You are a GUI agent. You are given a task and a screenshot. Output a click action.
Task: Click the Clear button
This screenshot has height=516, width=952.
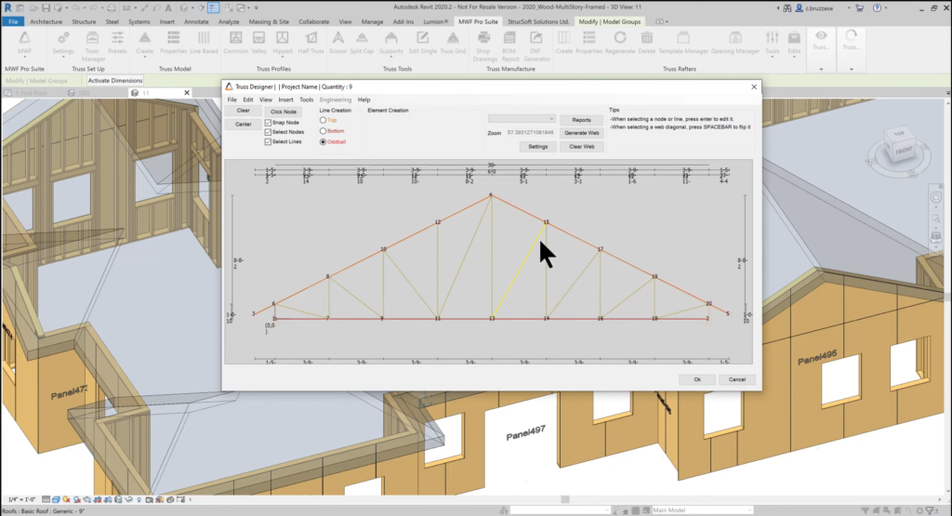tap(244, 111)
